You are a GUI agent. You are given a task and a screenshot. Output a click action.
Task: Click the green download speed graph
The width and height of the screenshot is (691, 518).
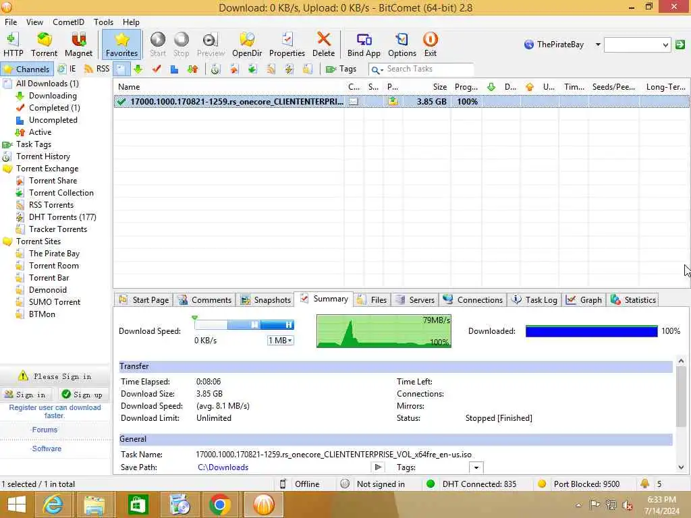coord(384,331)
